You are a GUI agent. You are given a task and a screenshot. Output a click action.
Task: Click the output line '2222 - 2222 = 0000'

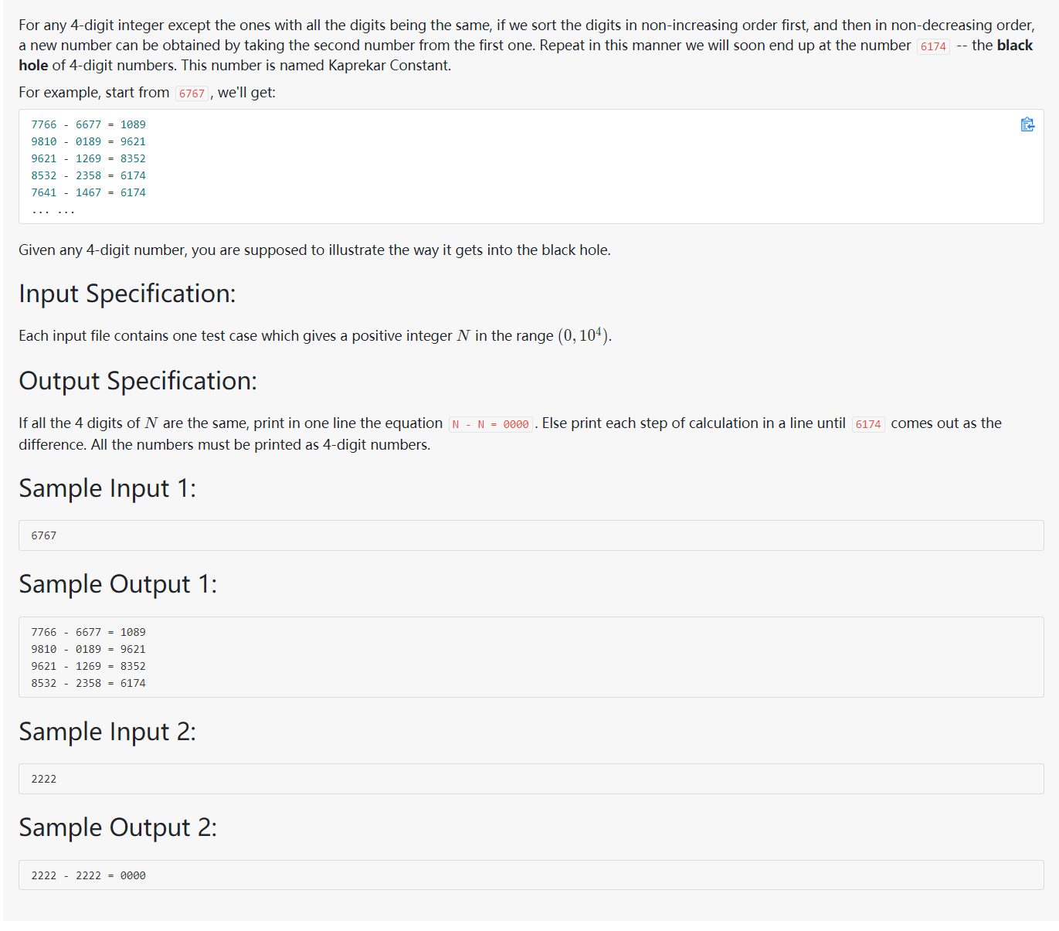(88, 875)
